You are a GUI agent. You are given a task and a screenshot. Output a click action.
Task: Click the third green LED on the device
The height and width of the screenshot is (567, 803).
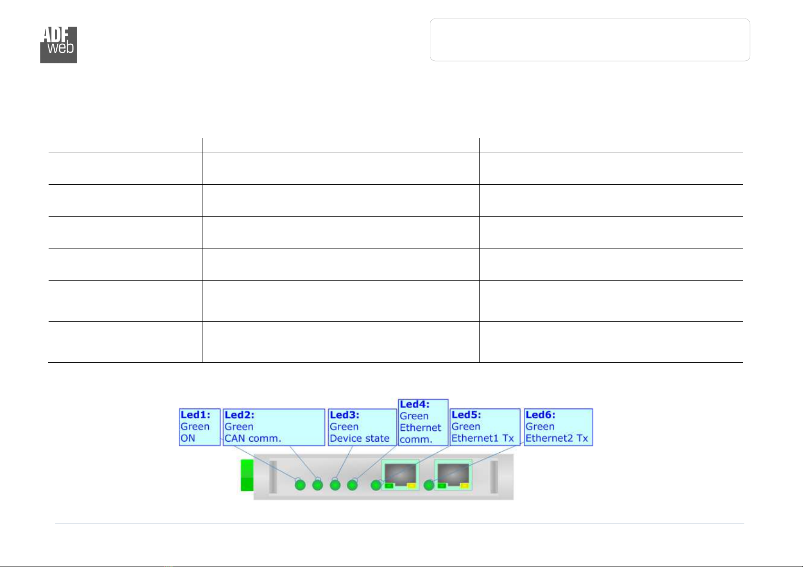tap(335, 485)
